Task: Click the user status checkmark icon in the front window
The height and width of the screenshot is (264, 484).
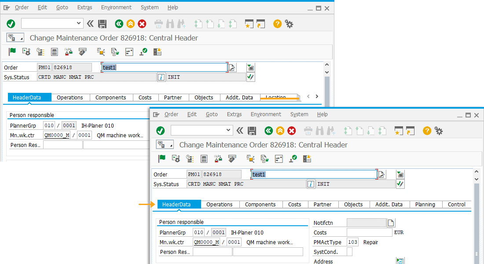Action: point(400,184)
